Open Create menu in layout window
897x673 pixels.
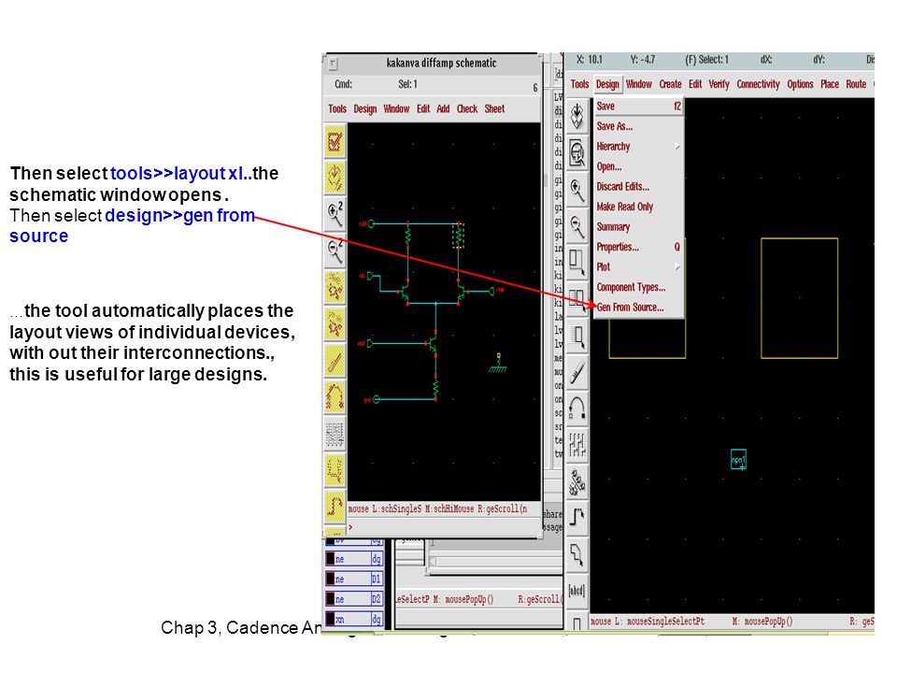click(671, 84)
